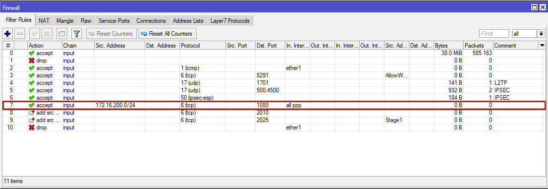Viewport: 548px width, 189px height.
Task: Click Reset All Counters button
Action: (167, 34)
